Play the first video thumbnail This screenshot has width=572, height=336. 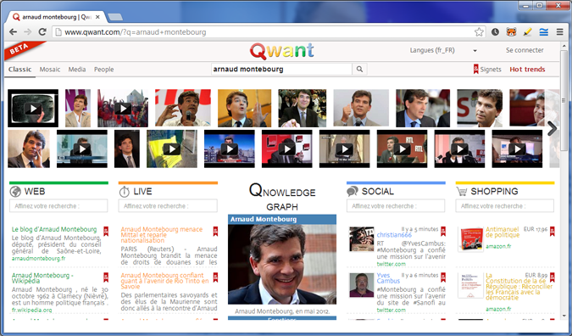(x=33, y=108)
